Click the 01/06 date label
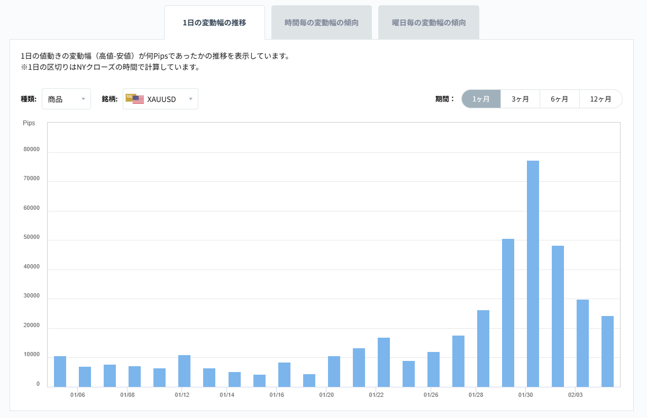The height and width of the screenshot is (418, 647). click(x=78, y=395)
